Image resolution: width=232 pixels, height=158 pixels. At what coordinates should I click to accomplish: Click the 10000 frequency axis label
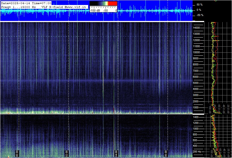196,52
